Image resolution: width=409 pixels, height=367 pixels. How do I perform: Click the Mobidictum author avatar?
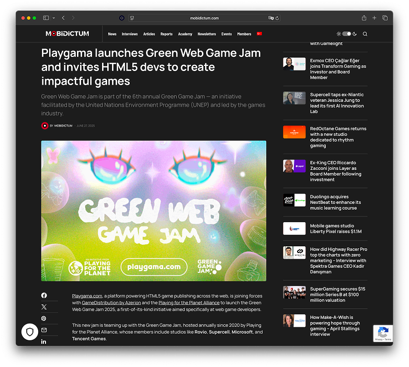coord(45,125)
